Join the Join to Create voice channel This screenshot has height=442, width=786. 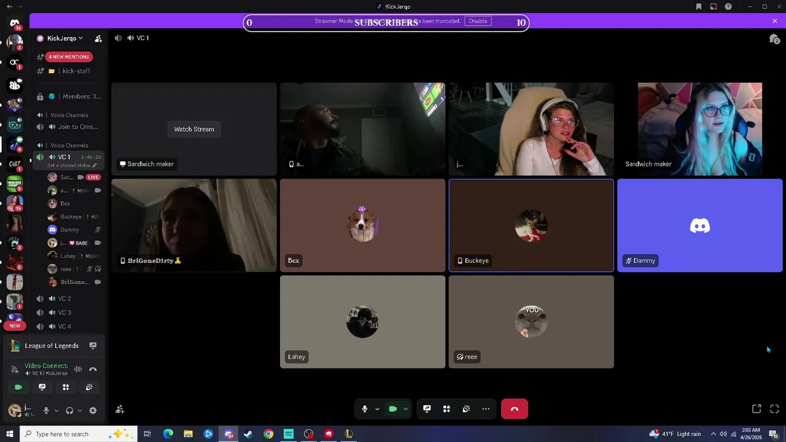69,127
